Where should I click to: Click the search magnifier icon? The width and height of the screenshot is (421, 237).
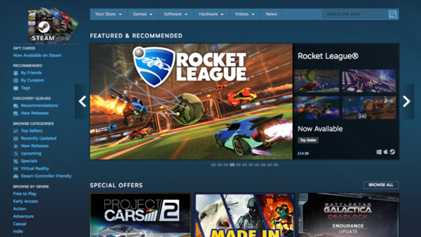click(393, 14)
